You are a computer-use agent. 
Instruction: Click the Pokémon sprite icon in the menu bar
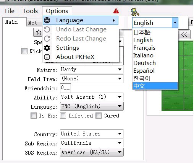tap(135, 11)
